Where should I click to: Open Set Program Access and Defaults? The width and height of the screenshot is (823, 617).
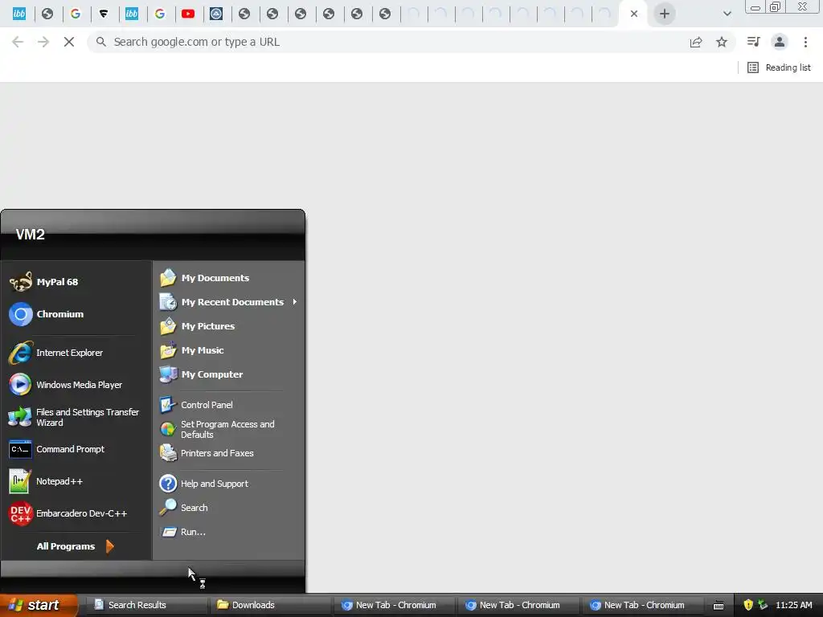coord(228,429)
